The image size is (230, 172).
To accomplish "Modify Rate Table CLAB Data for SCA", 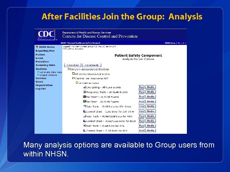I will coord(150,125).
